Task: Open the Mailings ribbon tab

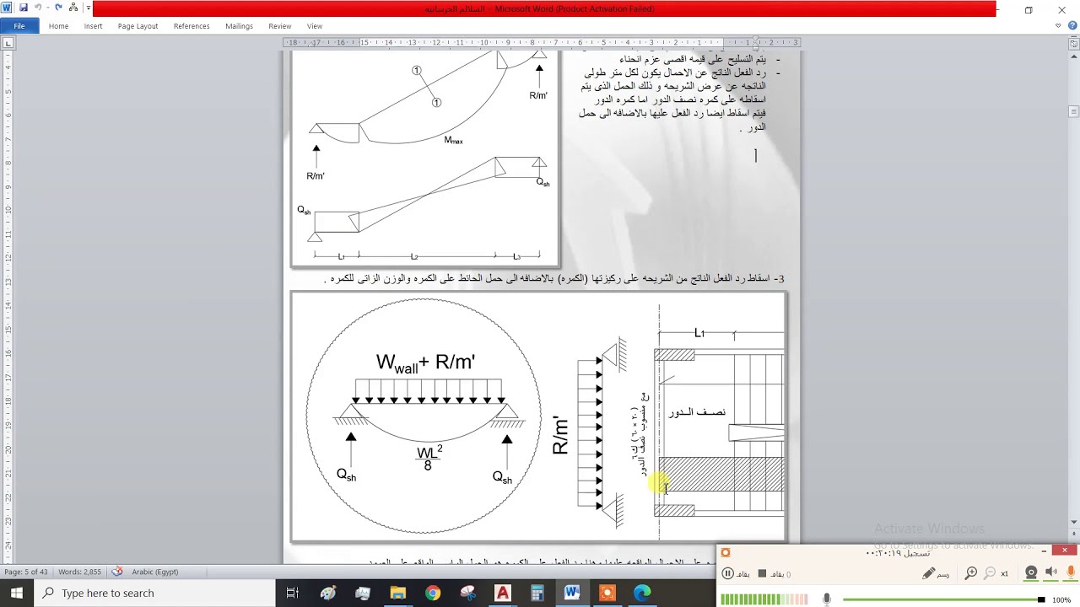Action: click(x=239, y=26)
